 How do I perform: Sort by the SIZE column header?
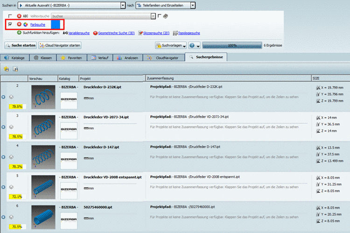[x=330, y=78]
